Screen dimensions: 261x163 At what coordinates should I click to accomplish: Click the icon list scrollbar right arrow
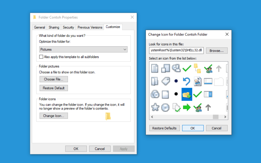click(225, 117)
